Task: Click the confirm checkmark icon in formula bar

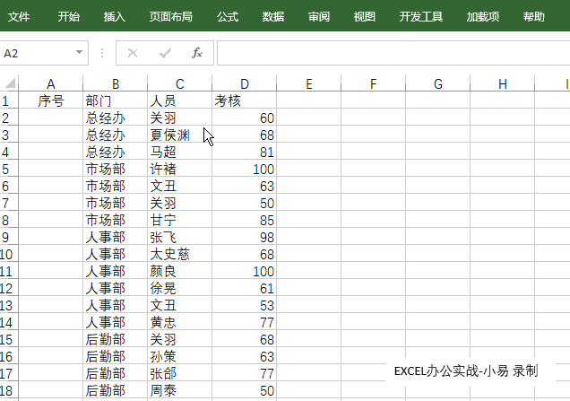Action: [165, 53]
